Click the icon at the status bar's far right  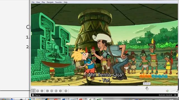pyautogui.click(x=175, y=95)
